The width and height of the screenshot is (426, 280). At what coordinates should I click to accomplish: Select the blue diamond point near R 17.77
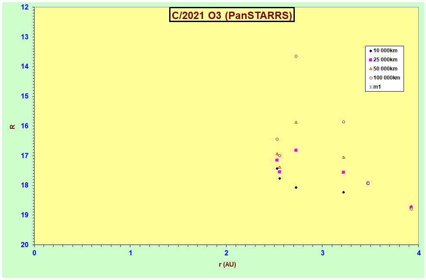[280, 178]
